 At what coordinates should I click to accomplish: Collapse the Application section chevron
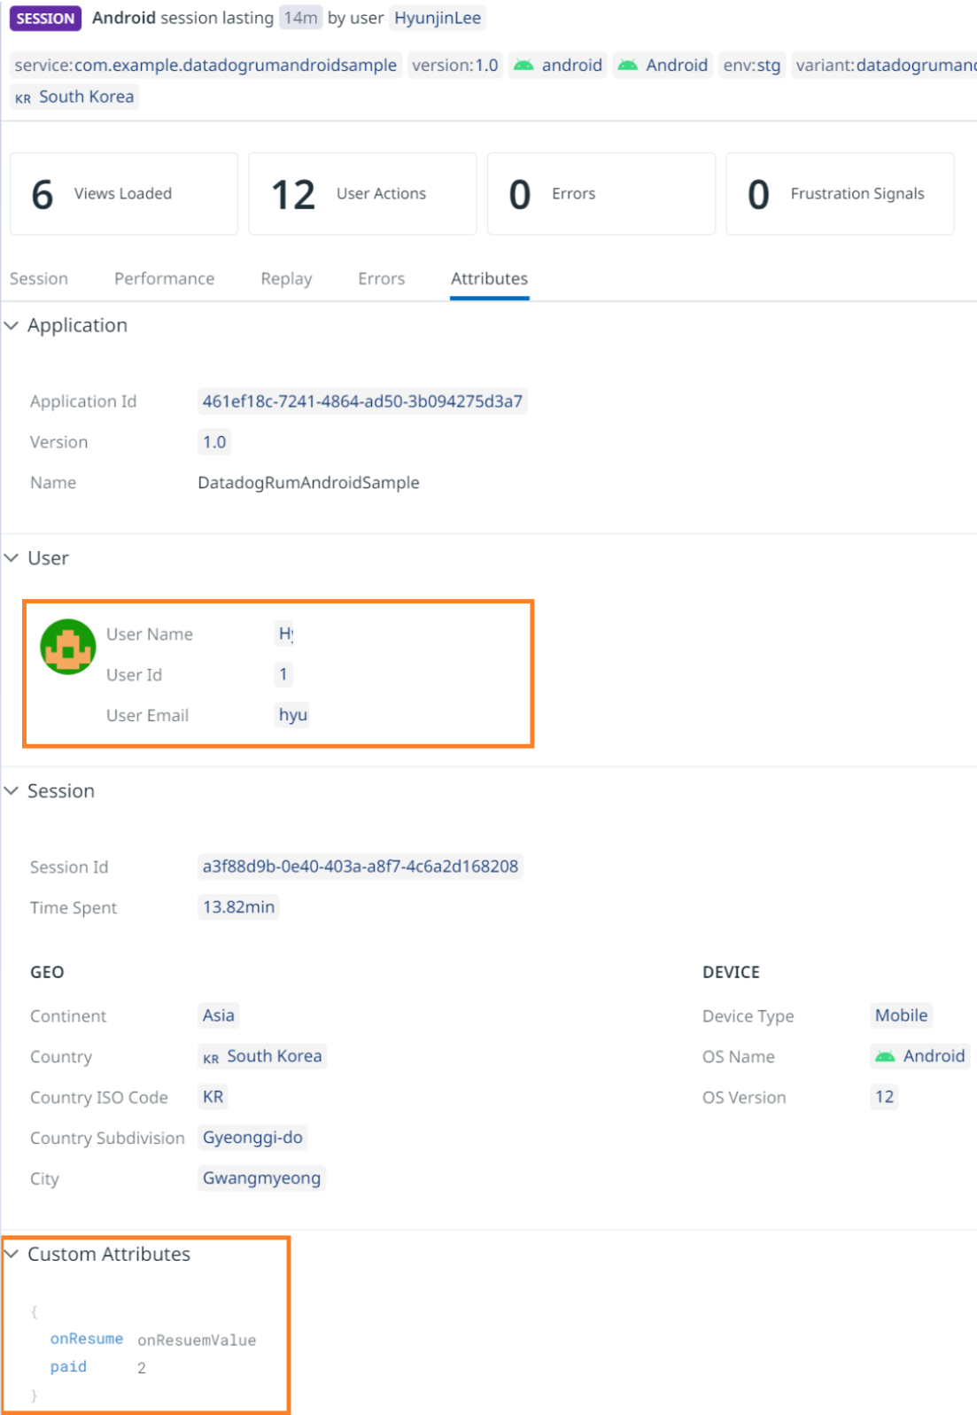point(12,326)
